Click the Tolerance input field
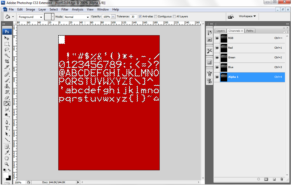The width and height of the screenshot is (291, 185). click(x=133, y=17)
